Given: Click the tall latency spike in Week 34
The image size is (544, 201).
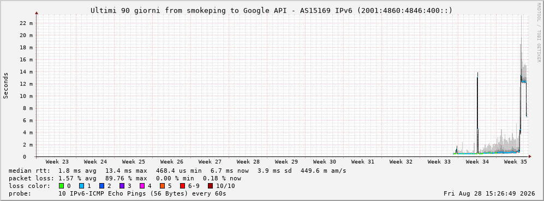Looking at the screenshot, I should (478, 114).
